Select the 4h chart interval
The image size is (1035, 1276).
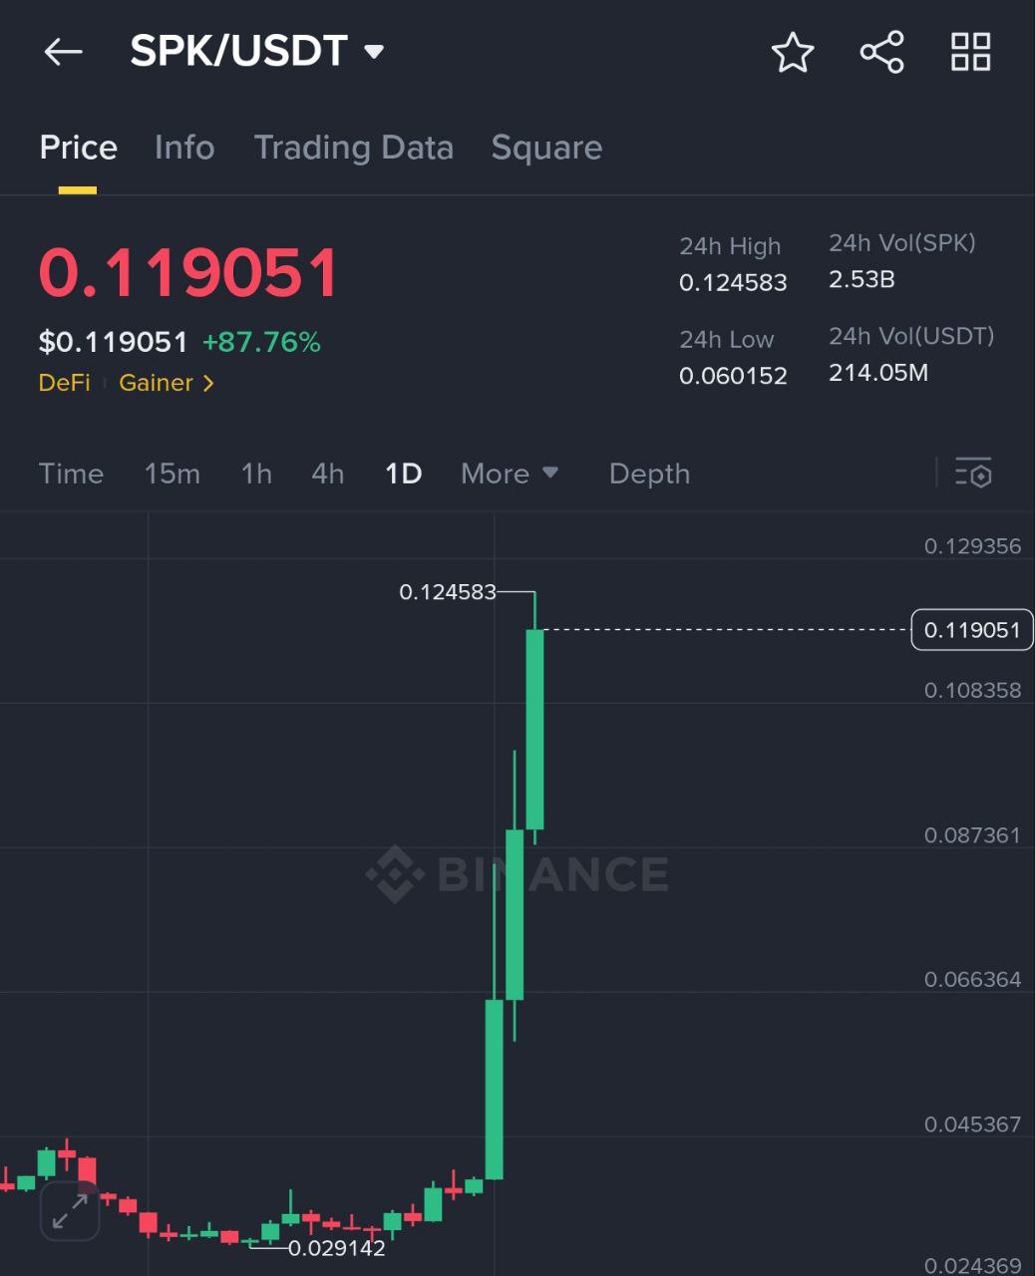point(327,474)
